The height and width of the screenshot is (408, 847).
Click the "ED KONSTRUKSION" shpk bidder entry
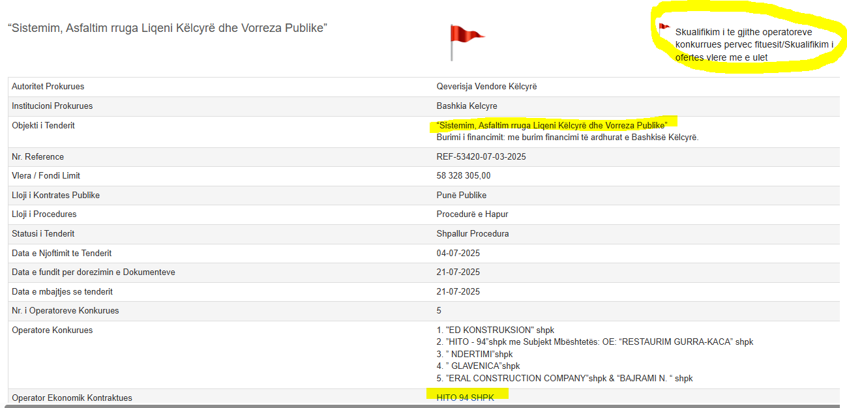tap(496, 330)
